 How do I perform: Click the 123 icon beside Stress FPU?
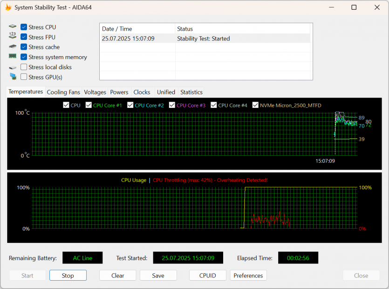click(13, 37)
